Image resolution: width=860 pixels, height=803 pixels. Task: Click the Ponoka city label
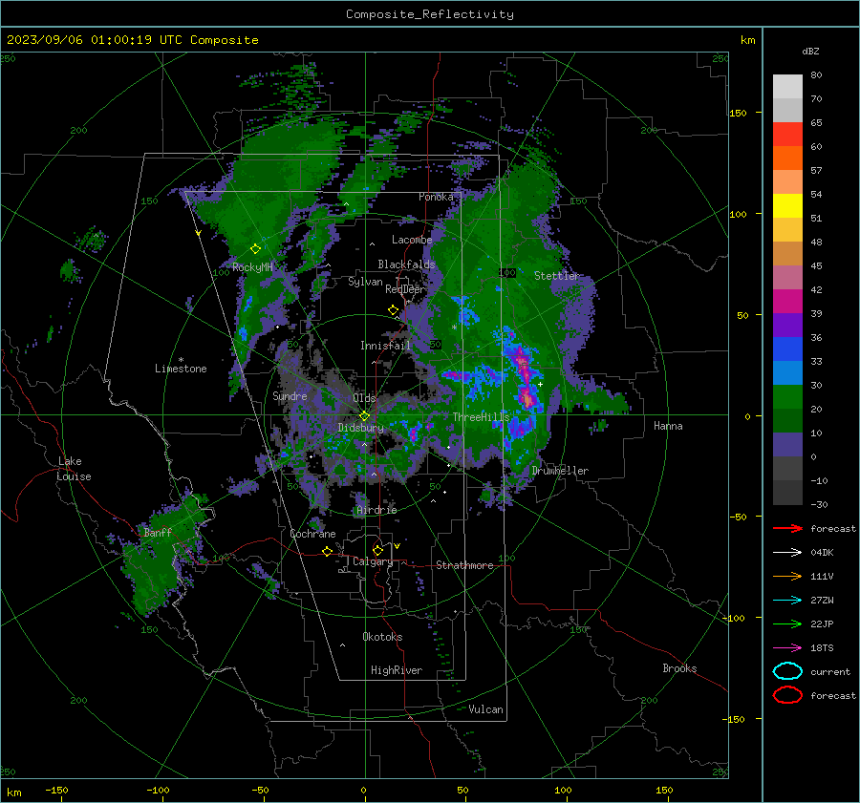(436, 197)
